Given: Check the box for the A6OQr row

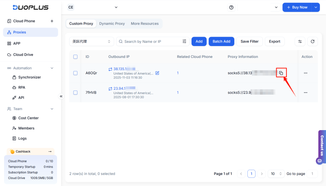Looking at the screenshot, I should click(75, 73).
